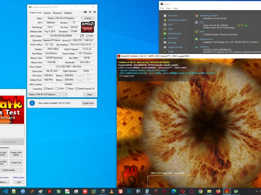Click the RAM icon in Speccy sidebar
Screen dimensions: 261x195
pyautogui.click(x=165, y=29)
